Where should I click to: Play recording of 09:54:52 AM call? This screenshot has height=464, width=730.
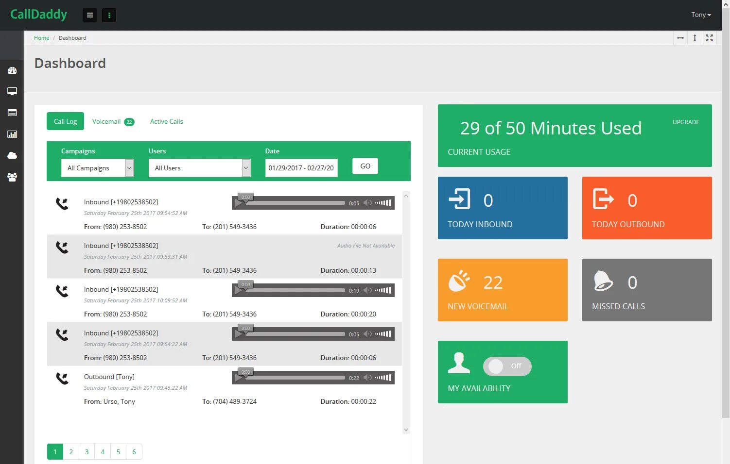(x=239, y=203)
